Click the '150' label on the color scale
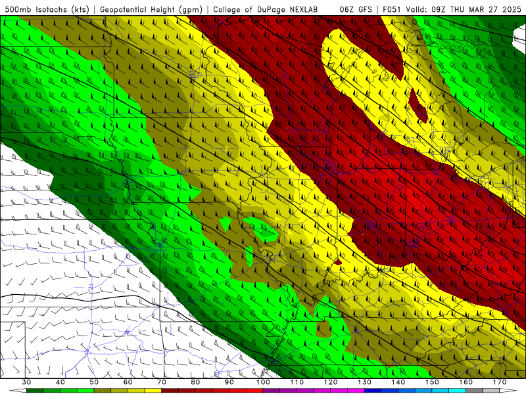This screenshot has height=394, width=526. (432, 382)
